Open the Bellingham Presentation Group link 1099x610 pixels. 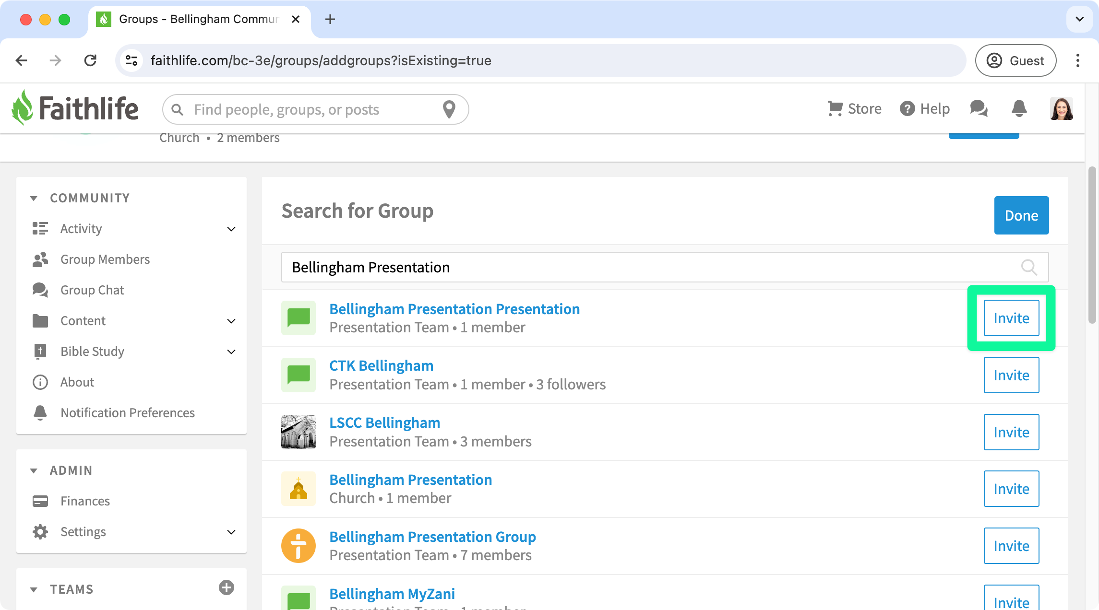click(432, 537)
